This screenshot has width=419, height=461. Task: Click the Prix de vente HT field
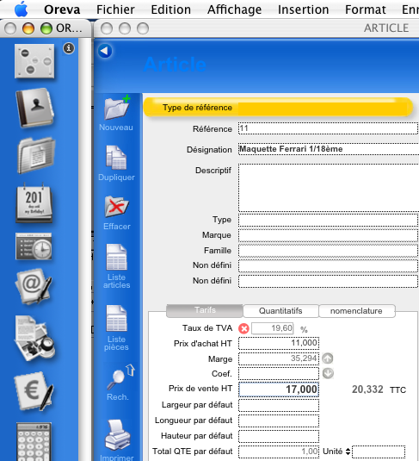pyautogui.click(x=279, y=389)
